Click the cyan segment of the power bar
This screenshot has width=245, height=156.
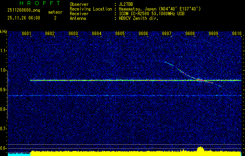(19, 154)
